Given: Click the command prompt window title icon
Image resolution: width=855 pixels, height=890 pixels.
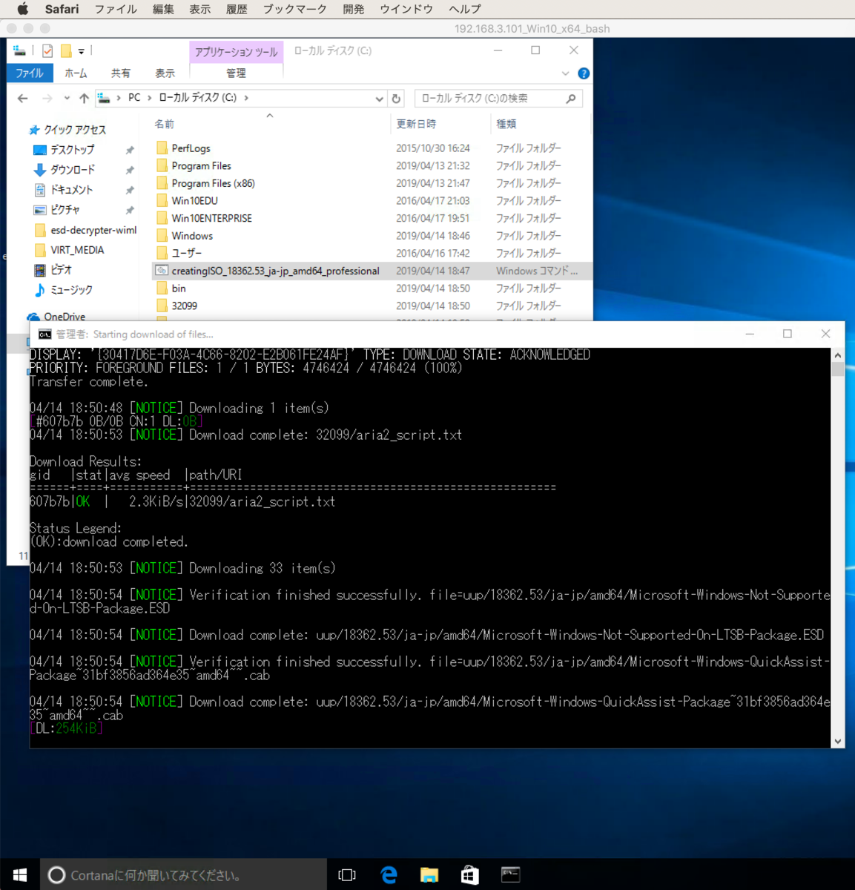Looking at the screenshot, I should [44, 334].
